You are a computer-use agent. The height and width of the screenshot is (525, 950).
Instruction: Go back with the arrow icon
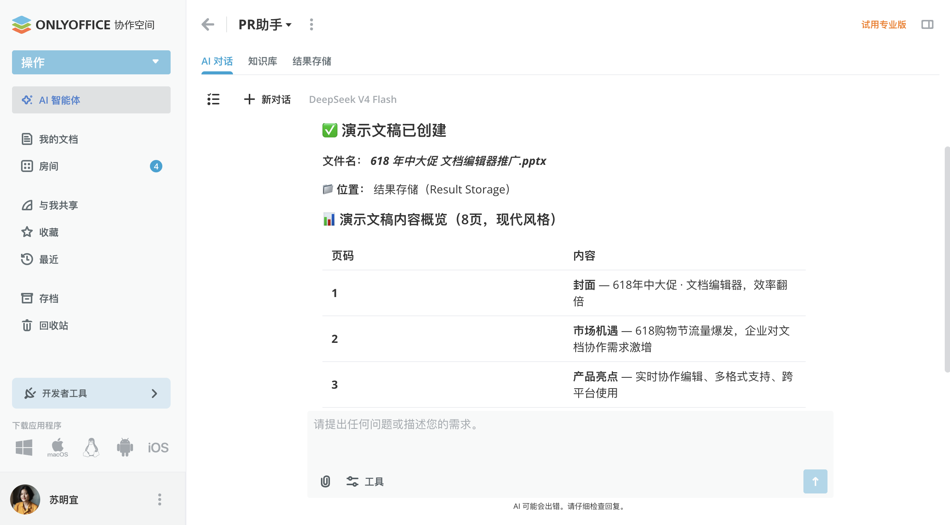click(208, 25)
